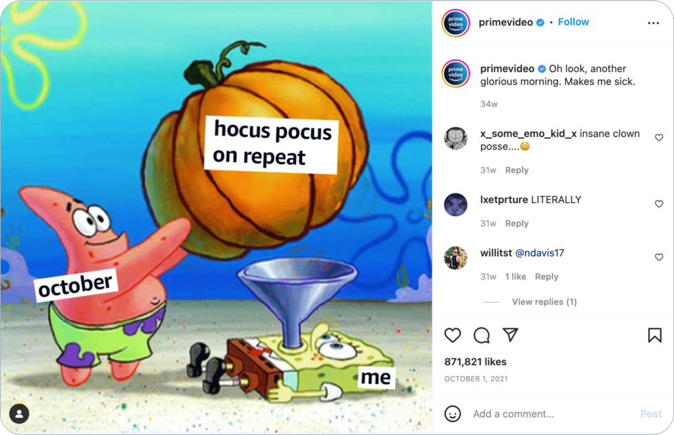Open the 1 like count on the willitst comment
This screenshot has height=435, width=674.
point(515,277)
